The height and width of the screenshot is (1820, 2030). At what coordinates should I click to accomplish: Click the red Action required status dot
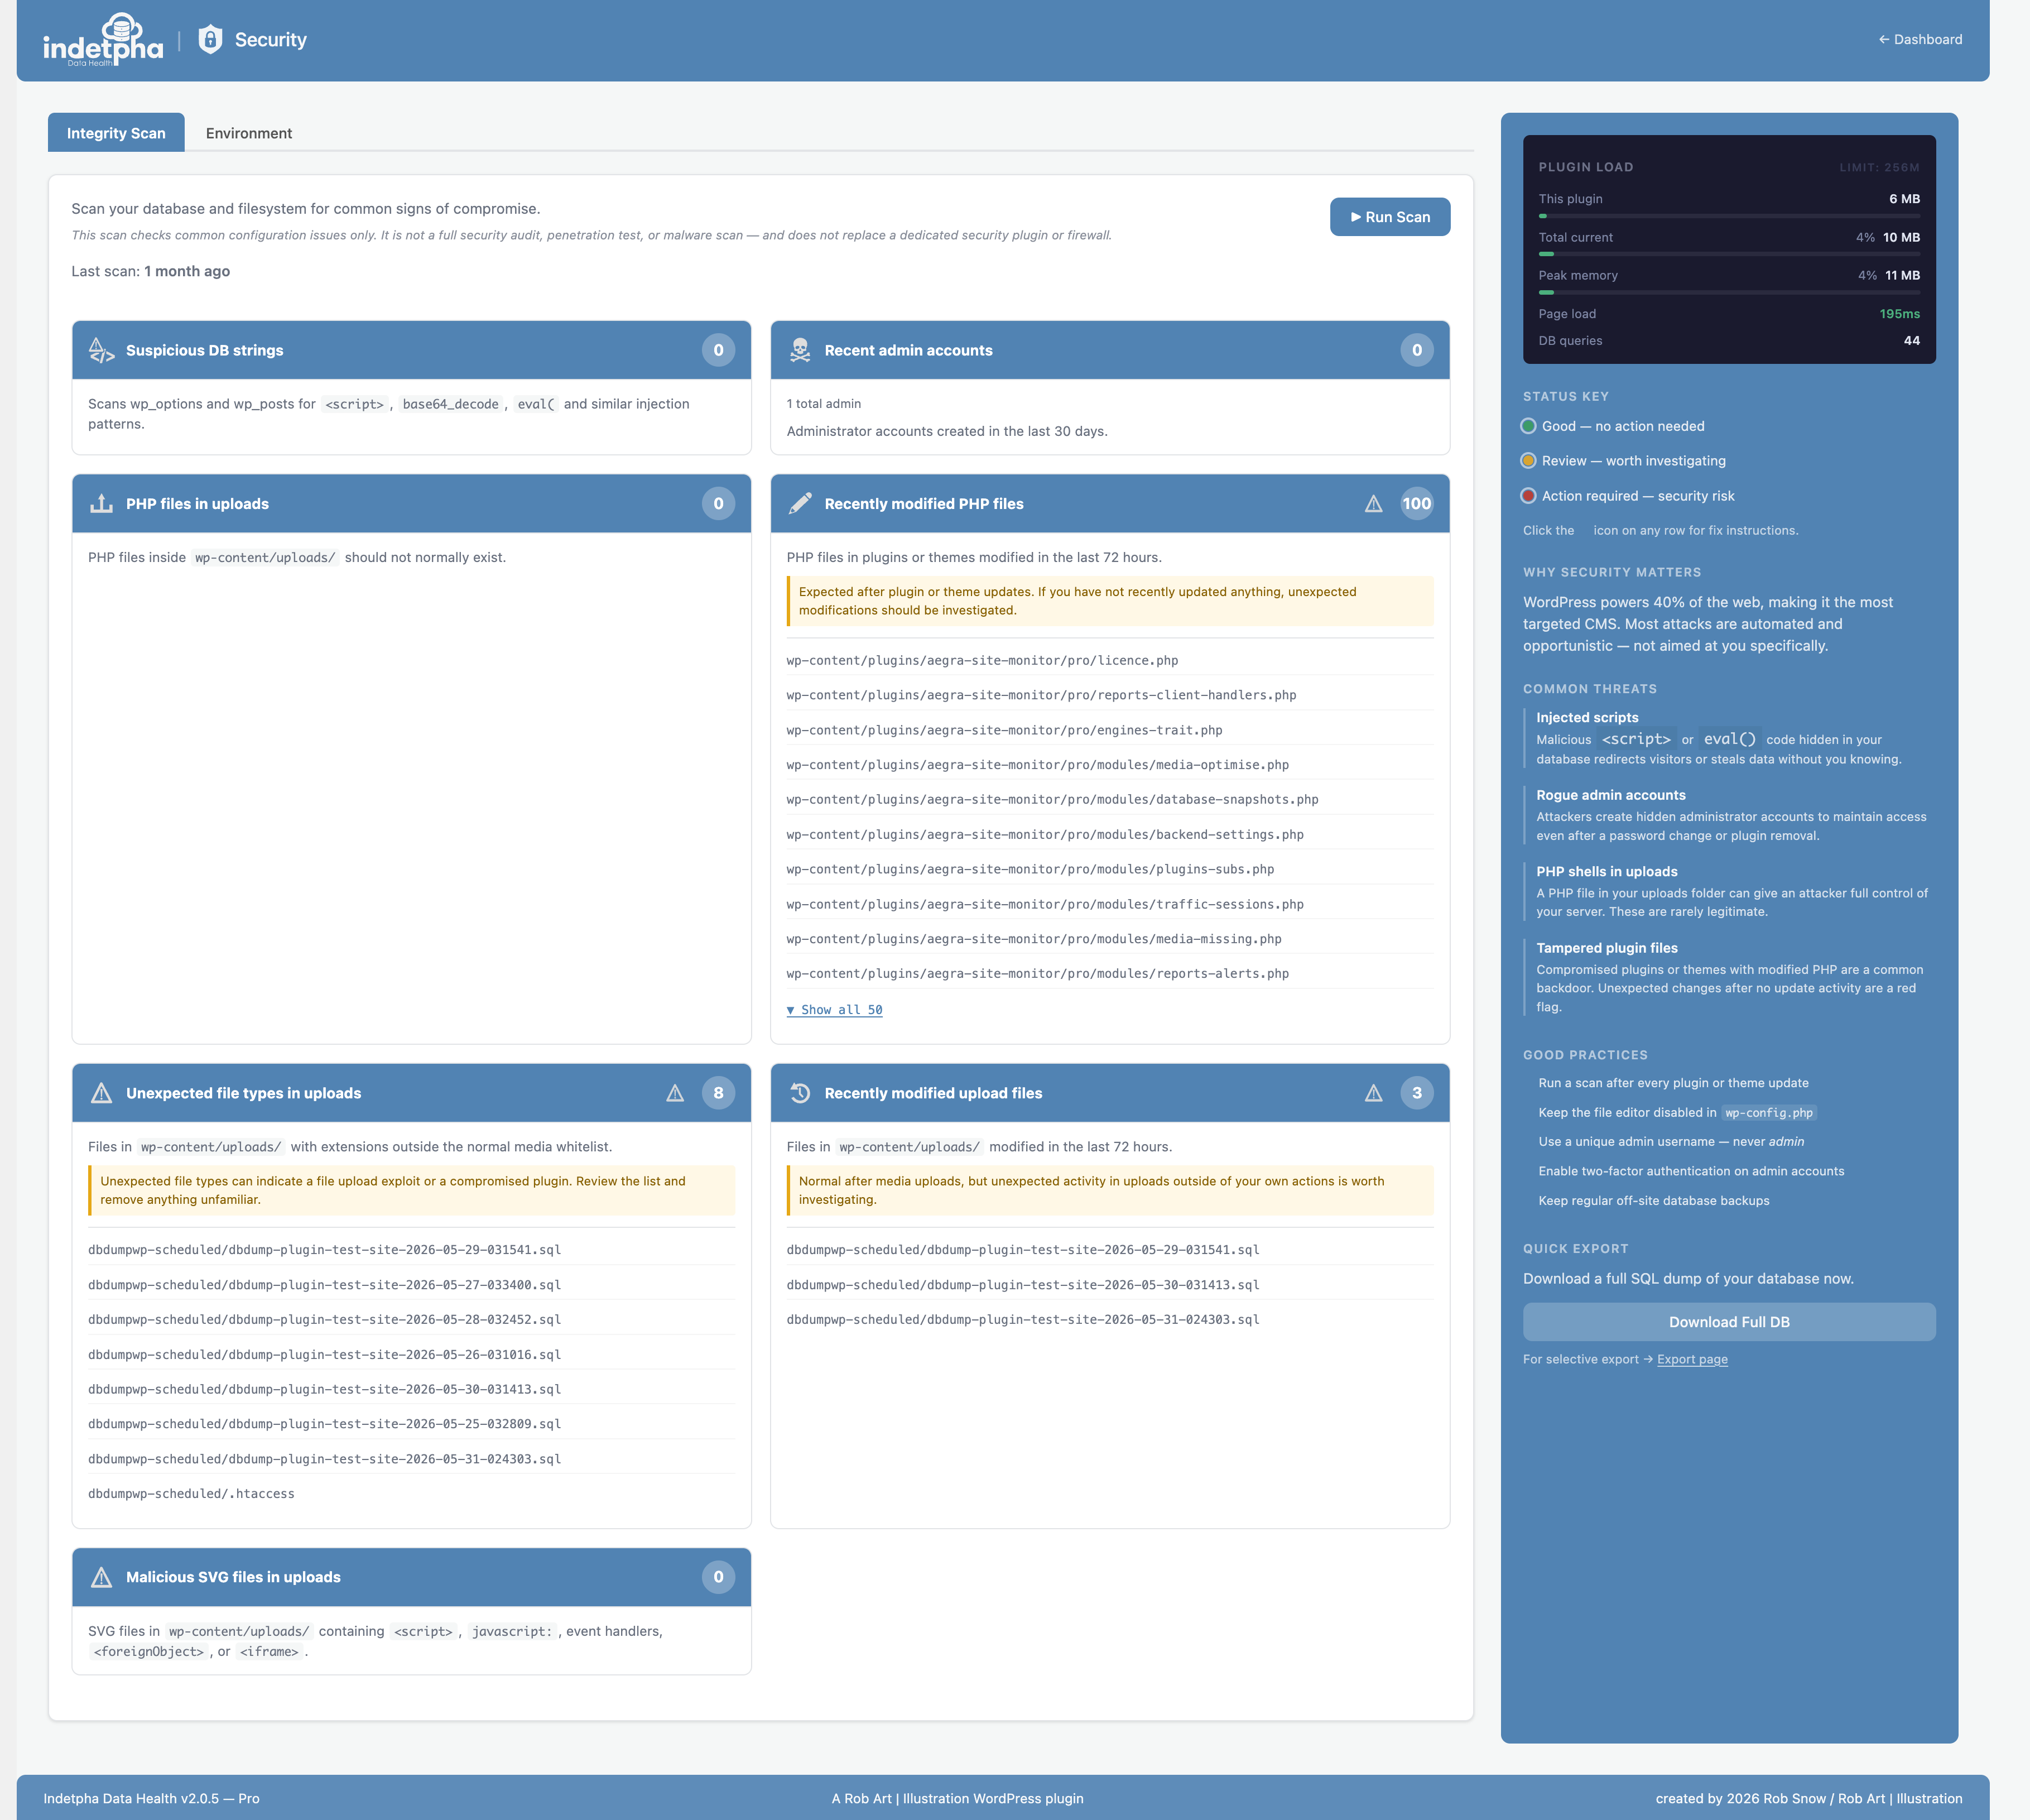(1528, 496)
